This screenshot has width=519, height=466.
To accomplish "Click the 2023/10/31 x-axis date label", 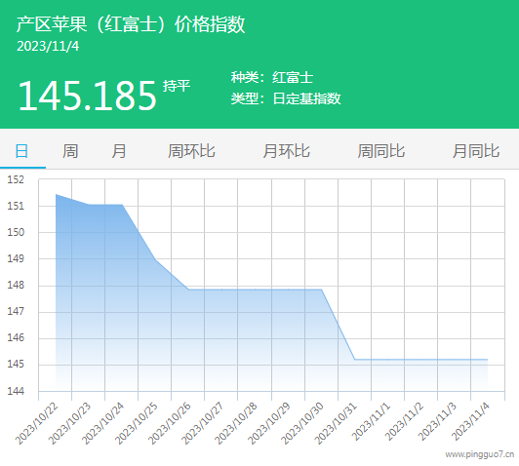I will point(336,423).
